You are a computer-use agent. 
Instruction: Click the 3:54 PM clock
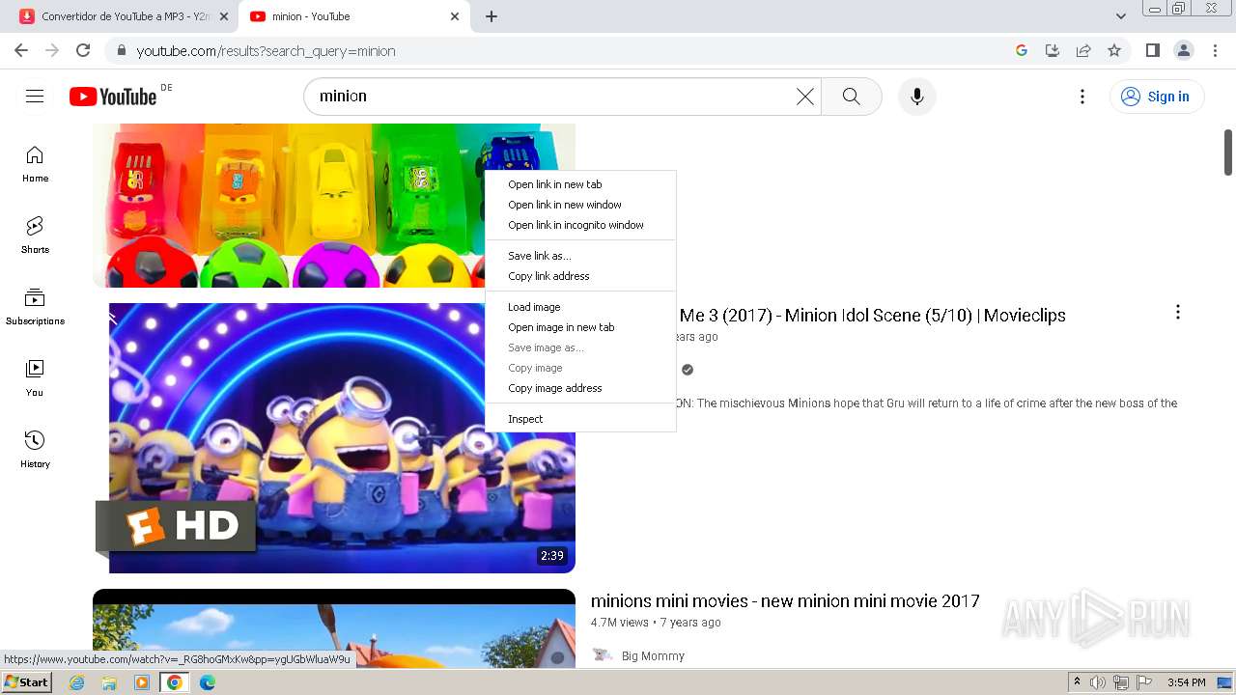pos(1186,682)
